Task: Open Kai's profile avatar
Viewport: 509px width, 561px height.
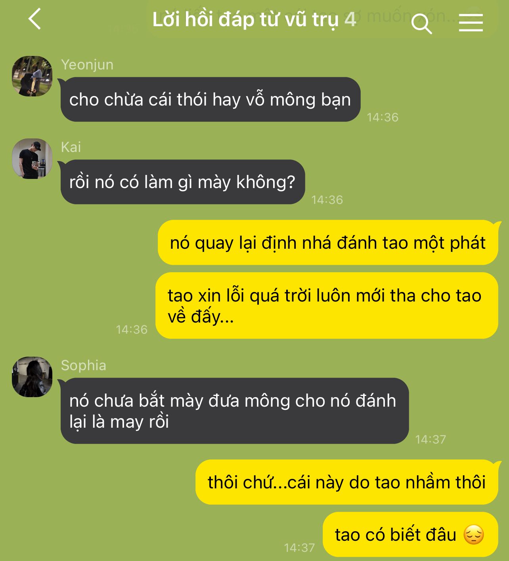Action: click(x=32, y=159)
